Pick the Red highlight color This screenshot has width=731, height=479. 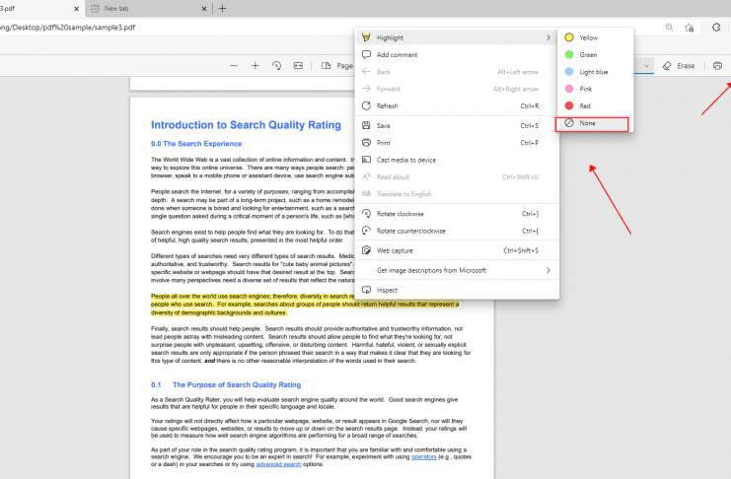point(595,105)
